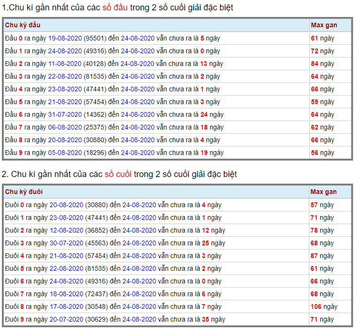Open date 21-08-2020 in the Đuôi 4 row
Screen dimensions: 354x331
tap(66, 256)
